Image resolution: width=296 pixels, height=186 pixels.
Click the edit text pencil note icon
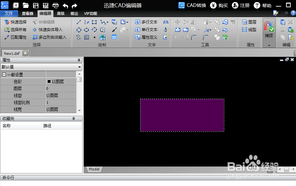click(166, 37)
